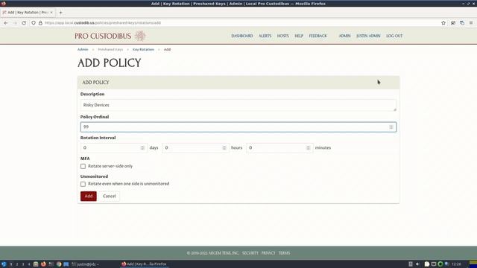This screenshot has height=268, width=477.
Task: Cancel adding the policy
Action: [x=110, y=196]
